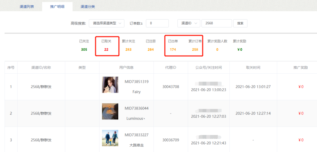Expand the 请选择渠道类型 dropdown
The width and height of the screenshot is (317, 152).
[x=107, y=23]
